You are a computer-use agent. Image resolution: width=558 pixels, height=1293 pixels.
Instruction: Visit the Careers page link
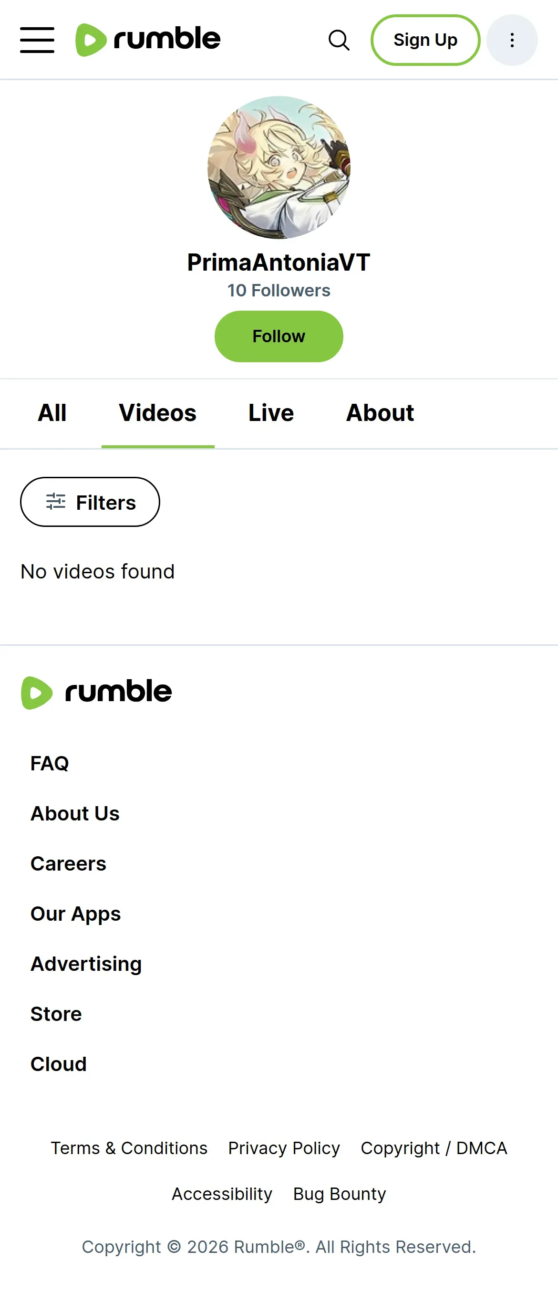pyautogui.click(x=68, y=864)
